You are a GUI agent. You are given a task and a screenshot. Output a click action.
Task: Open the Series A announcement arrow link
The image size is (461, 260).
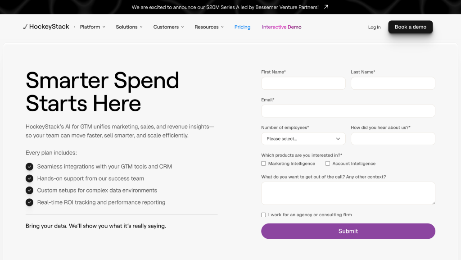325,7
